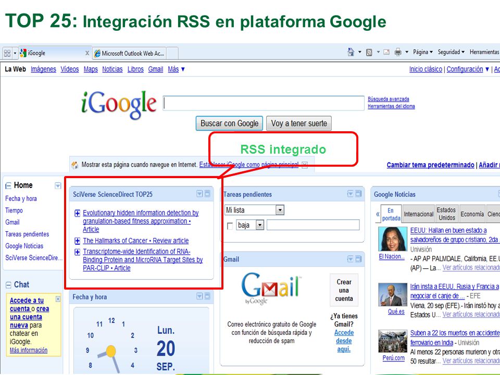This screenshot has height=375, width=500.
Task: Open the Configuración dropdown
Action: (468, 69)
